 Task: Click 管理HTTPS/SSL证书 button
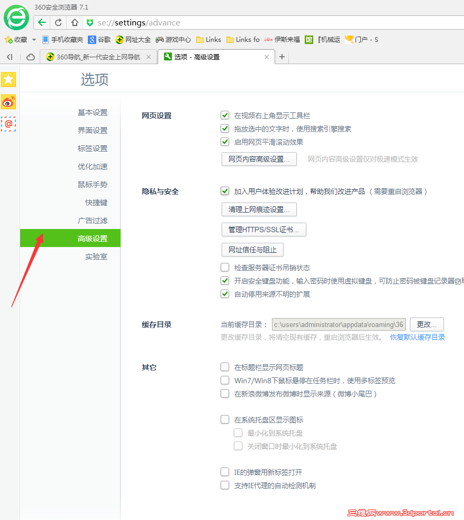[264, 230]
